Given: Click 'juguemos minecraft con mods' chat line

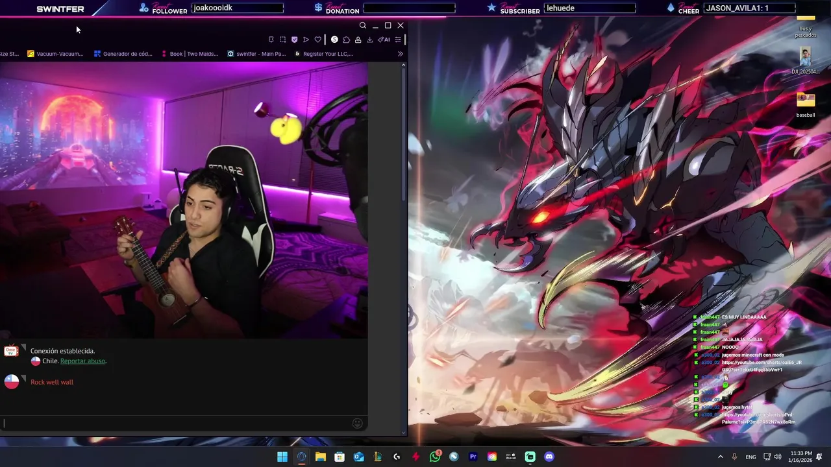Looking at the screenshot, I should (x=752, y=355).
